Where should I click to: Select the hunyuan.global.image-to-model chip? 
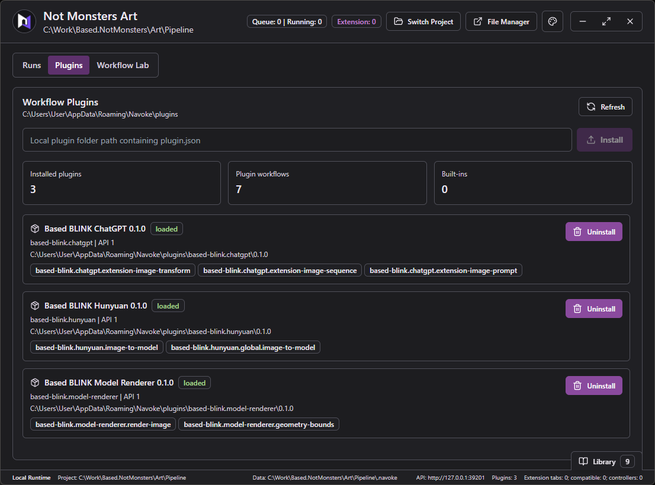coord(243,347)
